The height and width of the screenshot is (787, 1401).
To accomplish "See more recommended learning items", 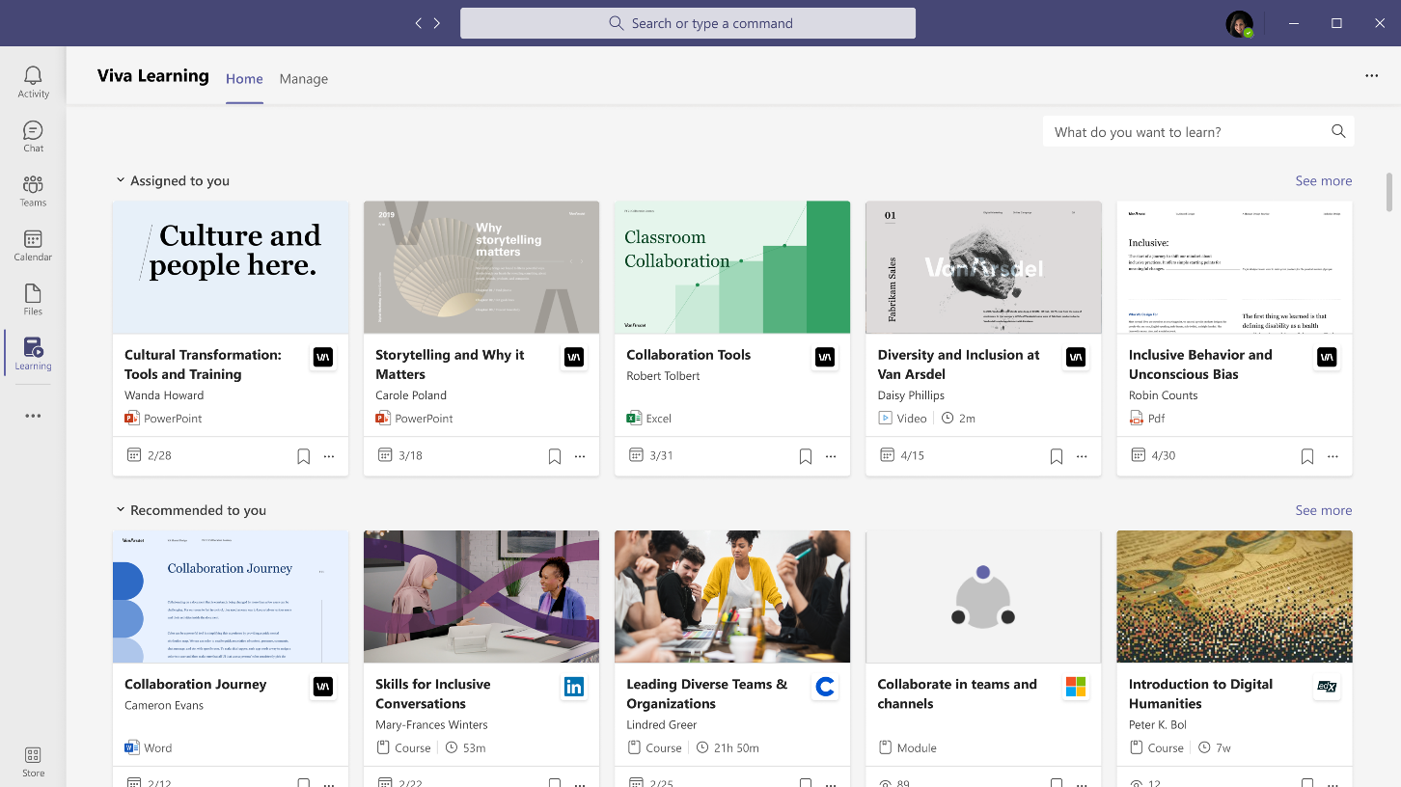I will (x=1324, y=510).
